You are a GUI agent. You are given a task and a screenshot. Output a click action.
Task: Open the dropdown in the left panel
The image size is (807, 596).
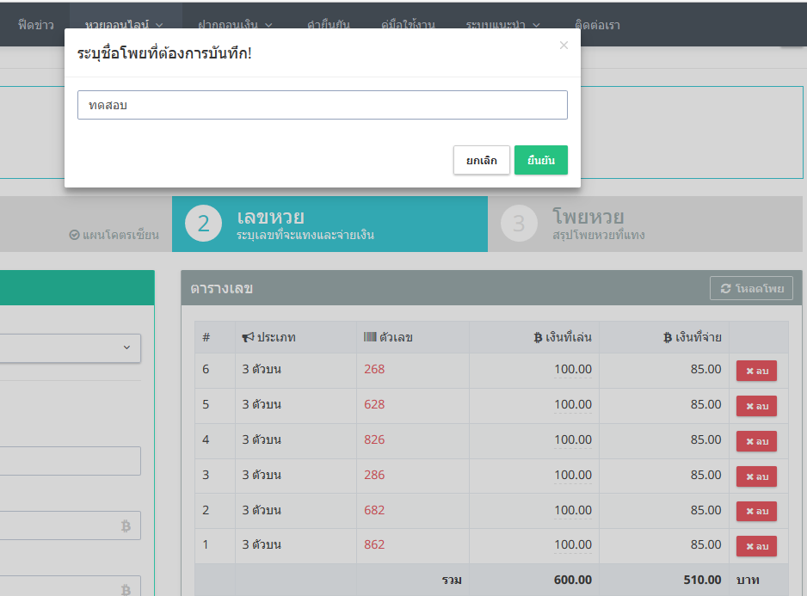click(71, 347)
